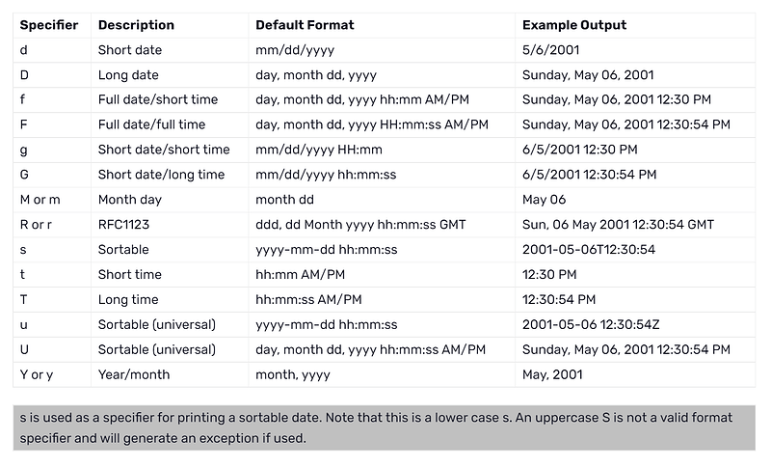
Task: Click the Description column header
Action: pyautogui.click(x=136, y=25)
